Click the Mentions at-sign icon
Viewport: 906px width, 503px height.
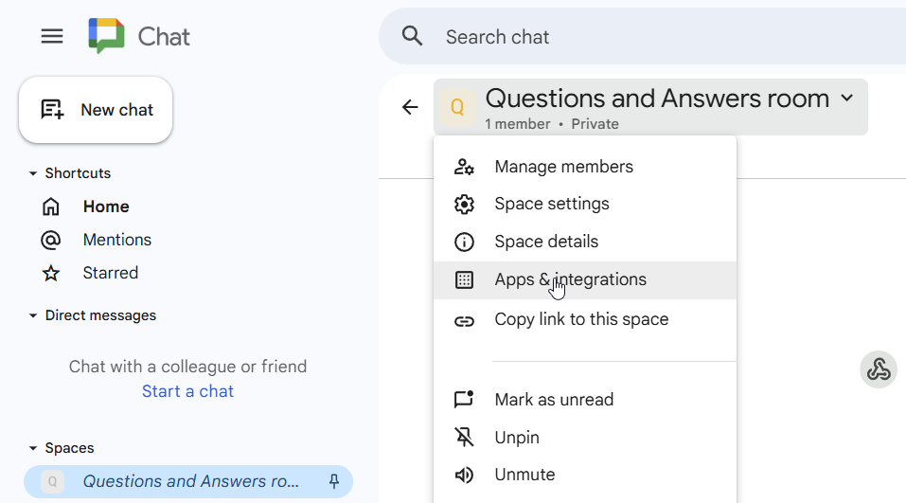51,240
